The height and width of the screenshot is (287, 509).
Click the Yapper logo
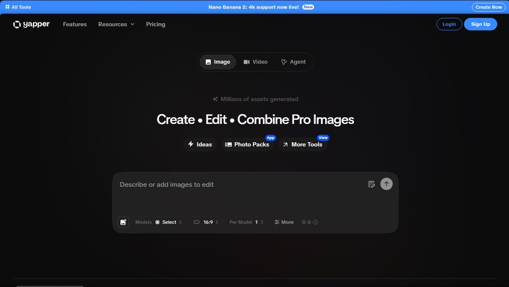pos(31,24)
